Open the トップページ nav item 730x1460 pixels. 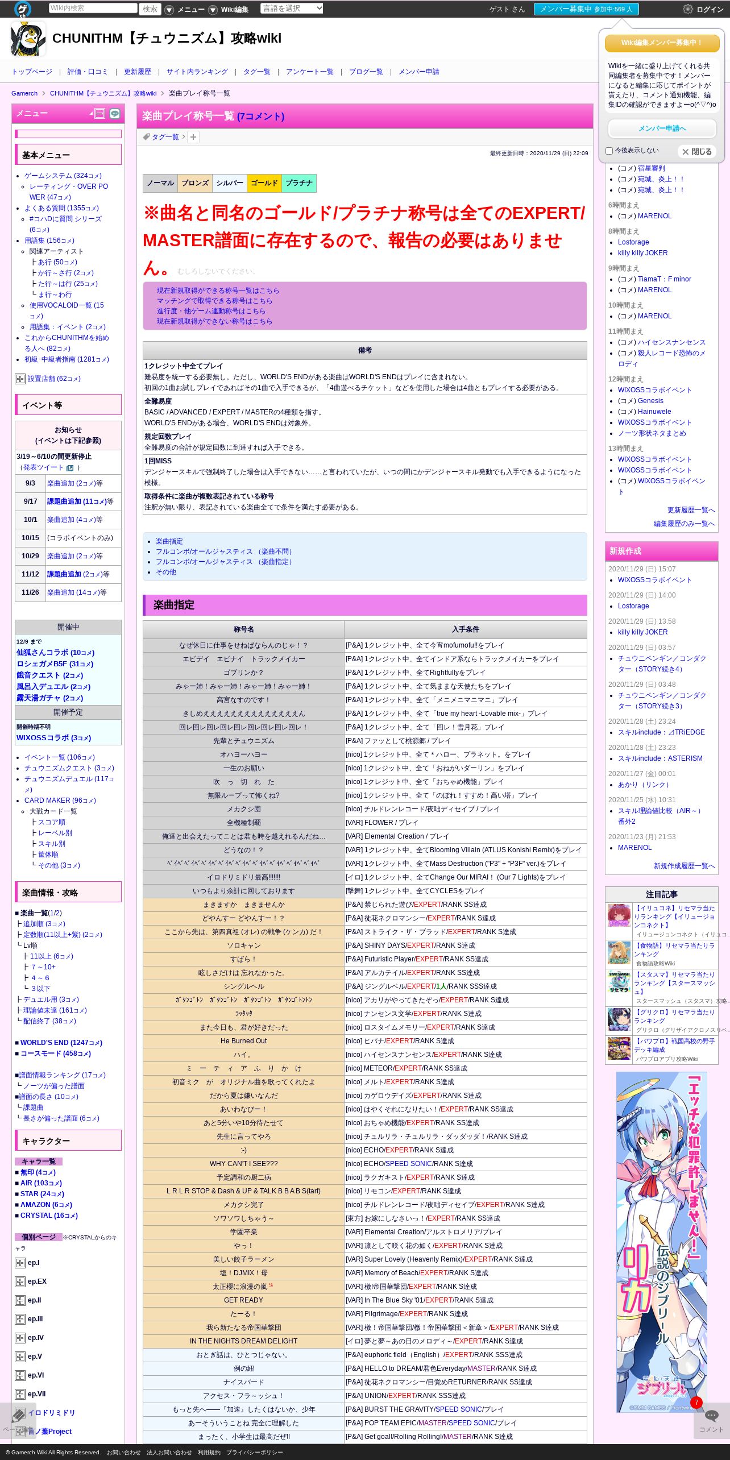pos(32,72)
